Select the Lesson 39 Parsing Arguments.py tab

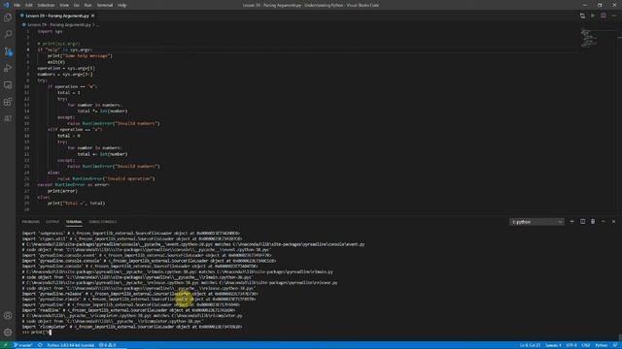57,16
